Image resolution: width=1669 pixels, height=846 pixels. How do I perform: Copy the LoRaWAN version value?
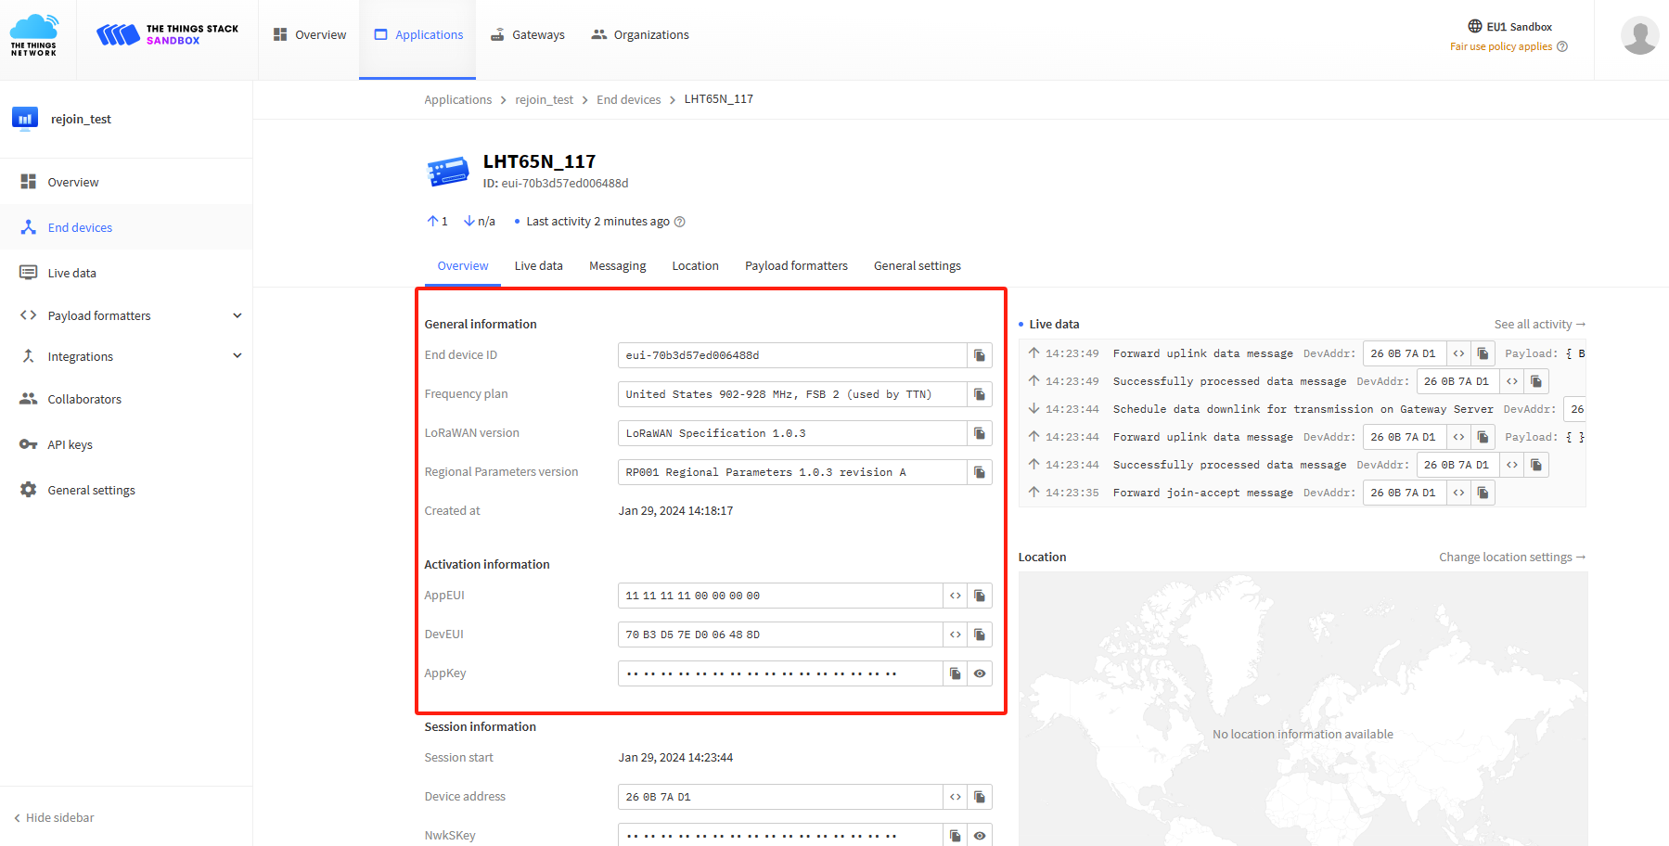point(980,433)
